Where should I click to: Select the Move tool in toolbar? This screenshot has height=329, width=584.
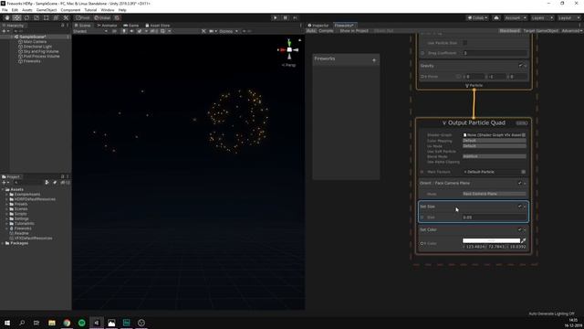16,17
